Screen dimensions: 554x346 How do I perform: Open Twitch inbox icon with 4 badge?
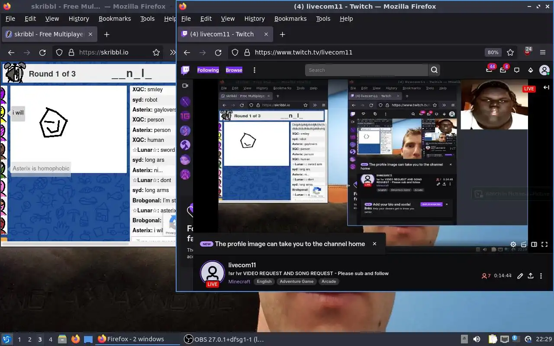(x=503, y=70)
